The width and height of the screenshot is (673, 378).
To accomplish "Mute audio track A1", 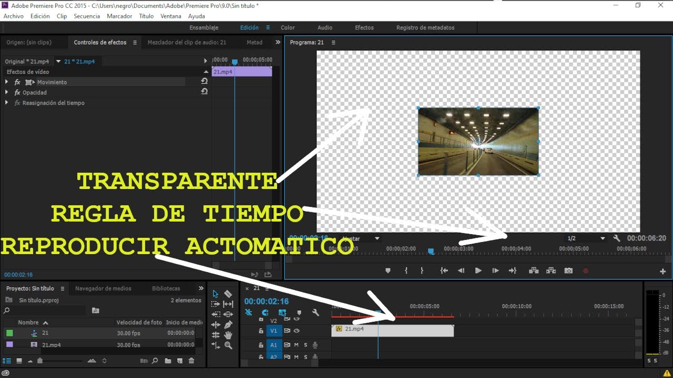I will 297,345.
